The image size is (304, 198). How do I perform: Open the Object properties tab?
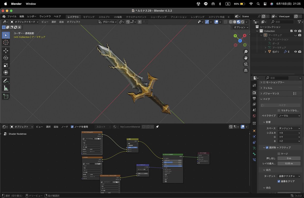pyautogui.click(x=254, y=130)
